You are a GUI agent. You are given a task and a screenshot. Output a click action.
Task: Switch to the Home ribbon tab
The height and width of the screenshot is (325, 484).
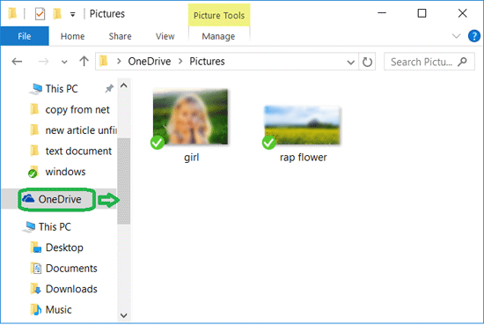(72, 36)
